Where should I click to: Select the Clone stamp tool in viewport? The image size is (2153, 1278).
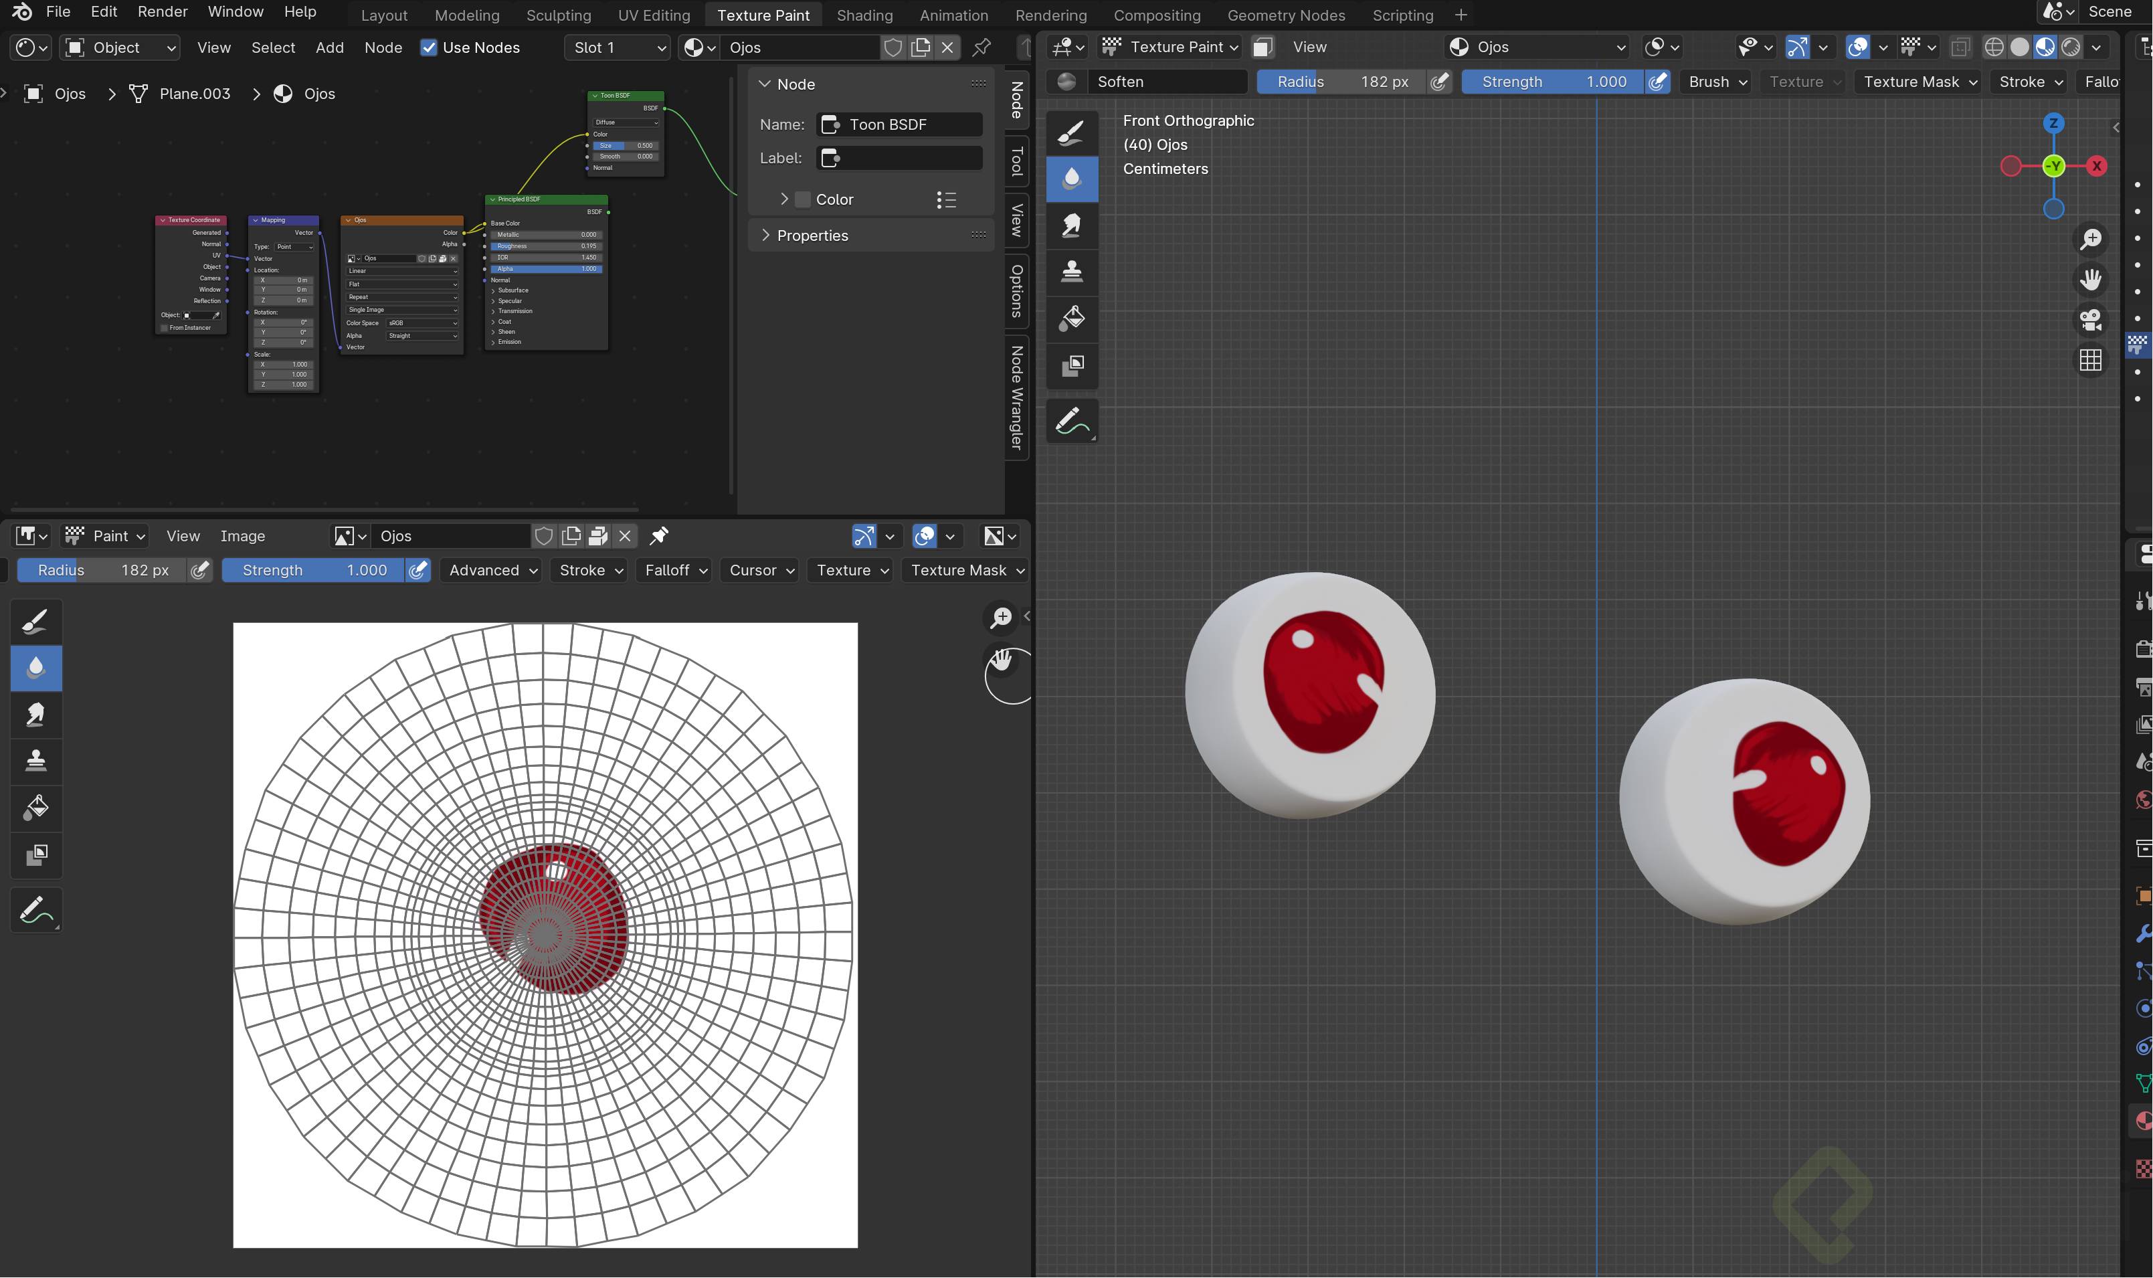(1072, 272)
